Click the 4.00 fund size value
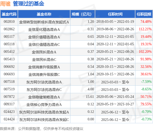This screenshot has width=153, height=131. (91, 89)
